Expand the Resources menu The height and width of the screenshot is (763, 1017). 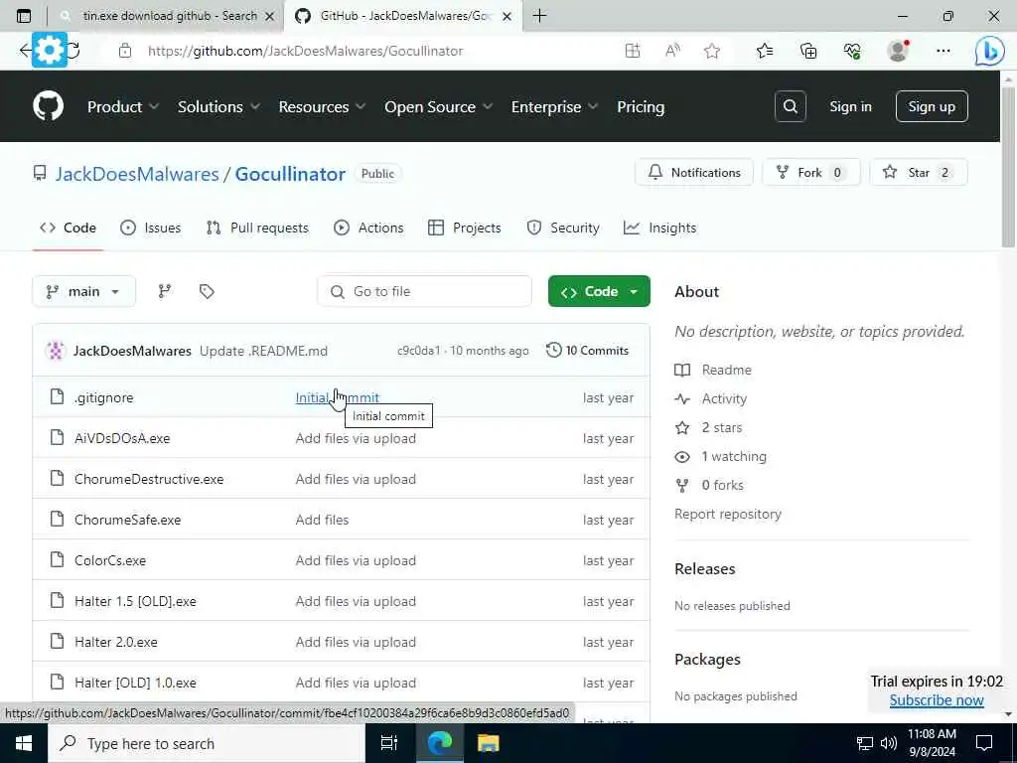pyautogui.click(x=322, y=106)
